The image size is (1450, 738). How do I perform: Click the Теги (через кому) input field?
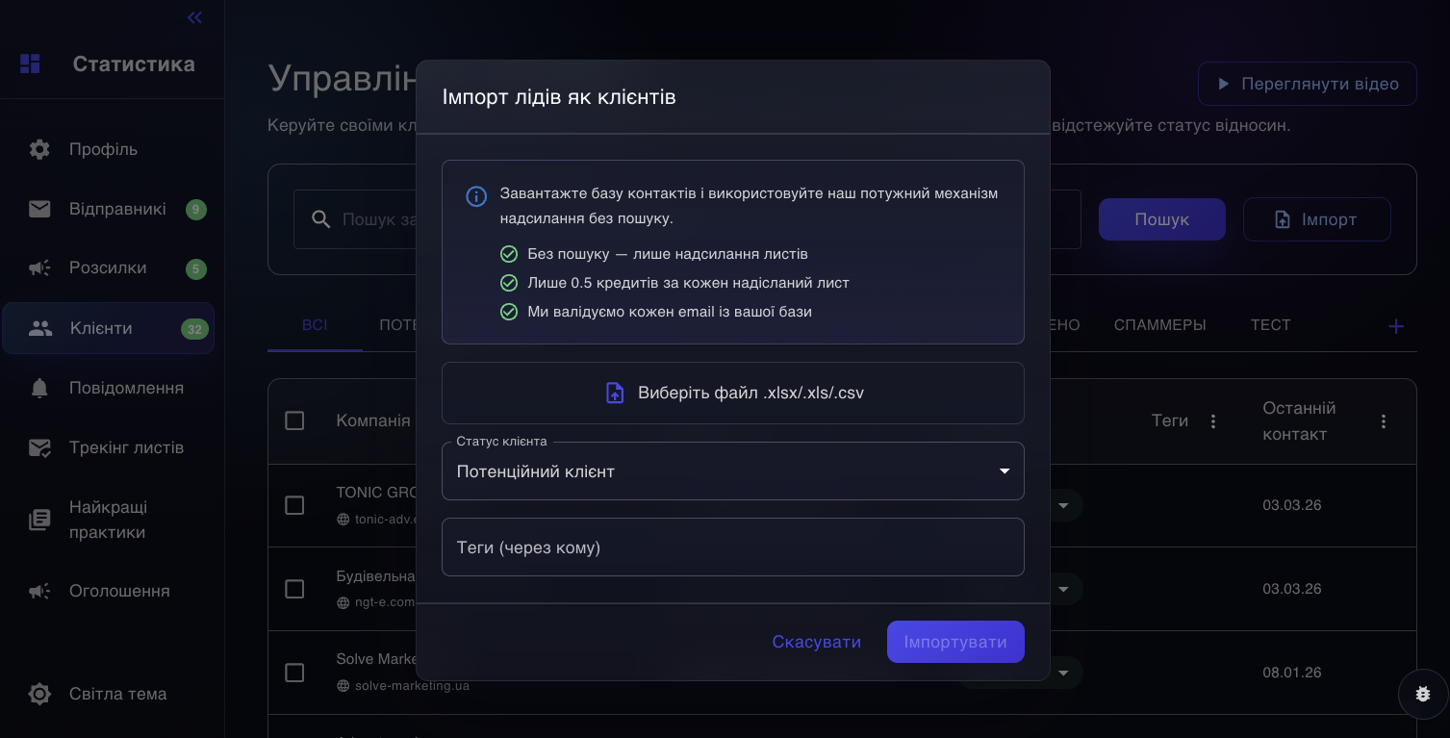click(x=732, y=547)
